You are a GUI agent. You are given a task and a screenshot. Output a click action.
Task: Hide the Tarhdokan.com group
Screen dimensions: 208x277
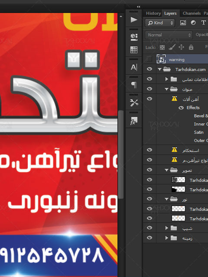[x=149, y=69]
